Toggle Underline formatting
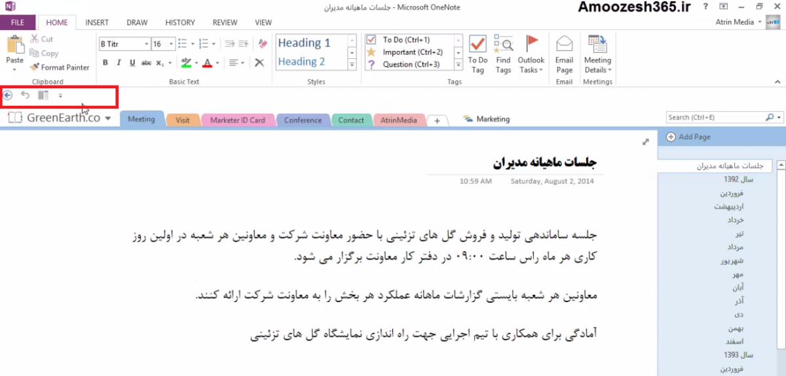 pos(132,63)
